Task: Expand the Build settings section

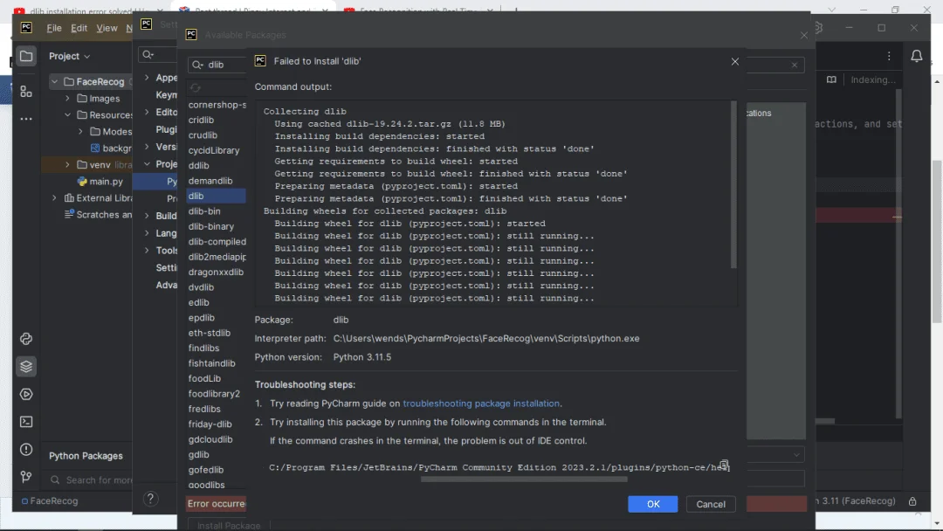Action: [x=147, y=216]
